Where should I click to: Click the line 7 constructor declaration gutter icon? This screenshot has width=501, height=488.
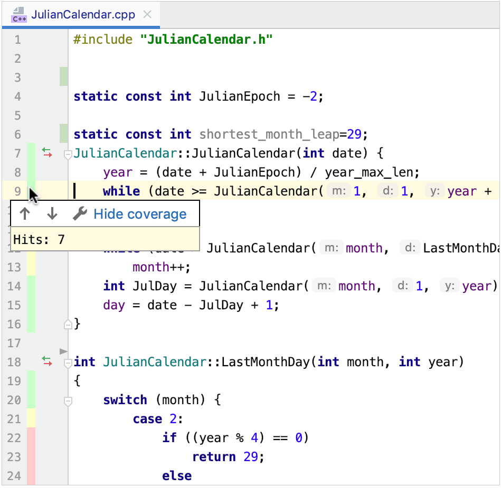pyautogui.click(x=47, y=153)
